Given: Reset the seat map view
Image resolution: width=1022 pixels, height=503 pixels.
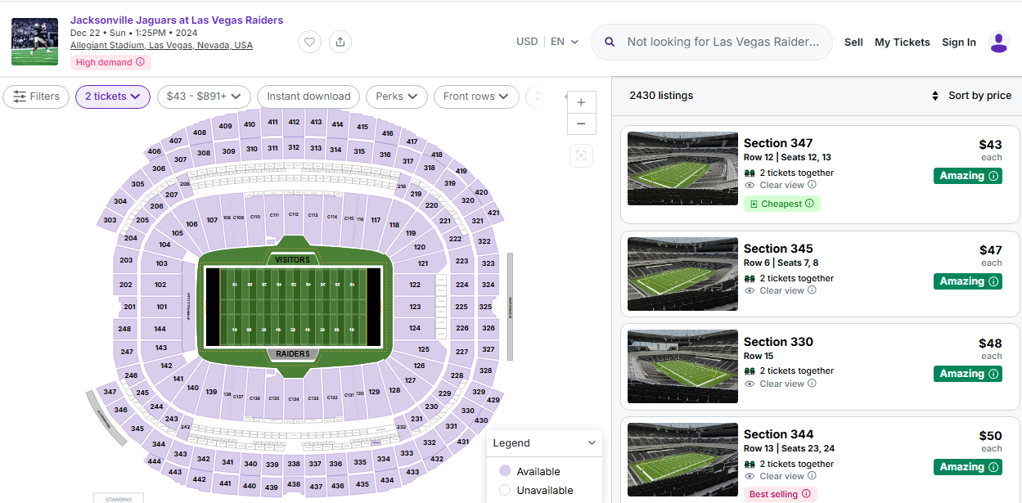Looking at the screenshot, I should pyautogui.click(x=581, y=155).
